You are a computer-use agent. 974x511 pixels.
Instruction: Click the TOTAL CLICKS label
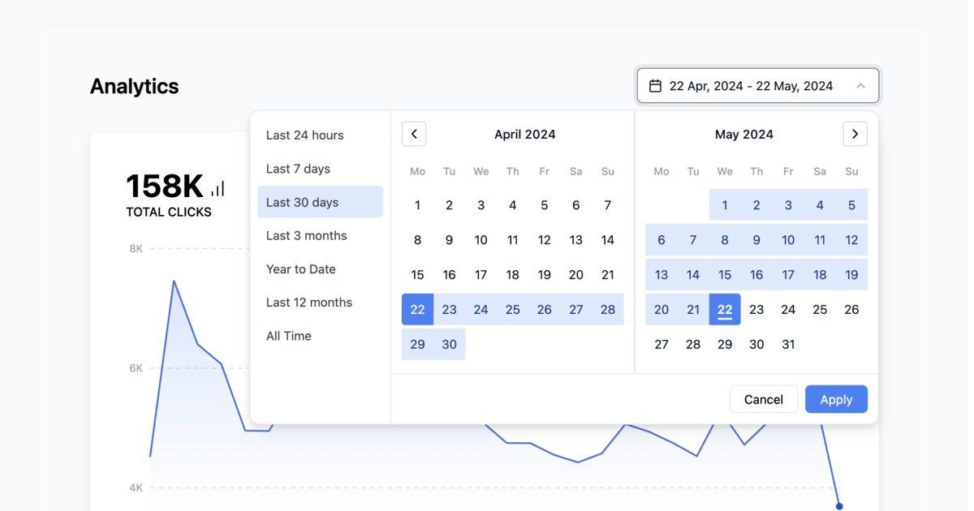tap(169, 213)
